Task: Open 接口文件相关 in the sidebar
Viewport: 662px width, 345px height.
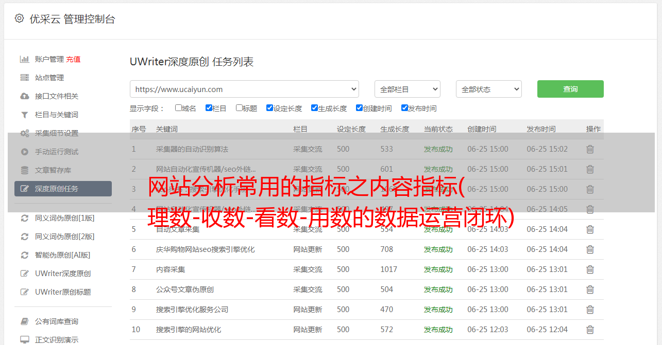Action: [x=57, y=96]
